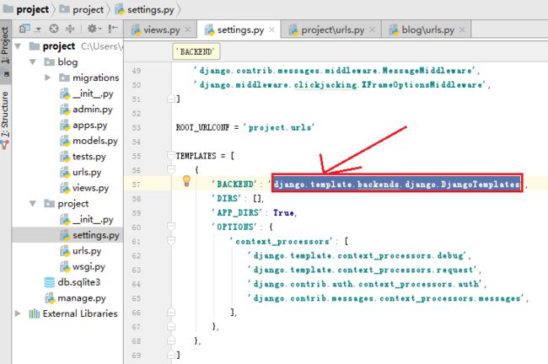Click 'context_processors' key text
Viewport: 548px width, 364px height.
pos(282,241)
